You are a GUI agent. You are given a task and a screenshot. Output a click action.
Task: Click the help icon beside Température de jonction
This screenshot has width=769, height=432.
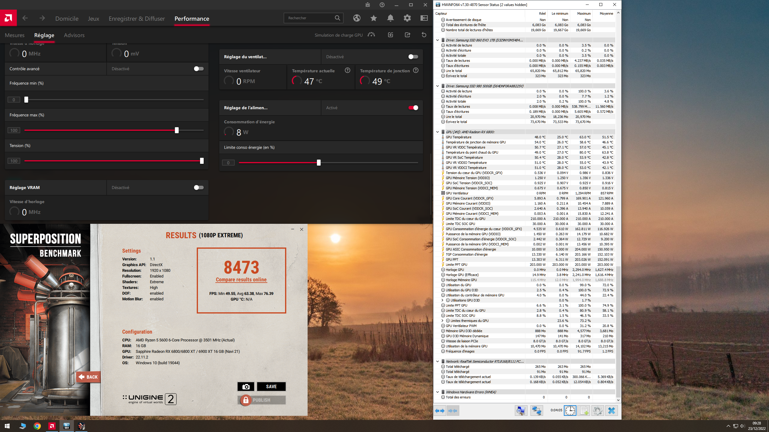coord(416,70)
